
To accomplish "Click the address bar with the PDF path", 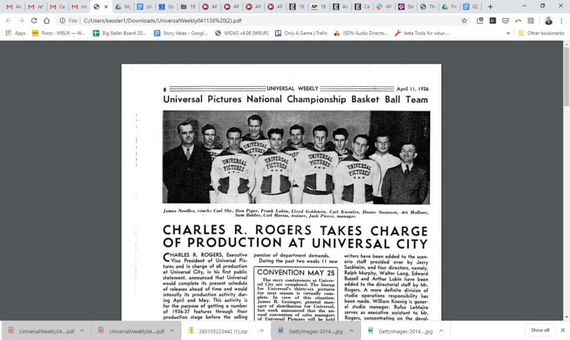I will coord(269,21).
